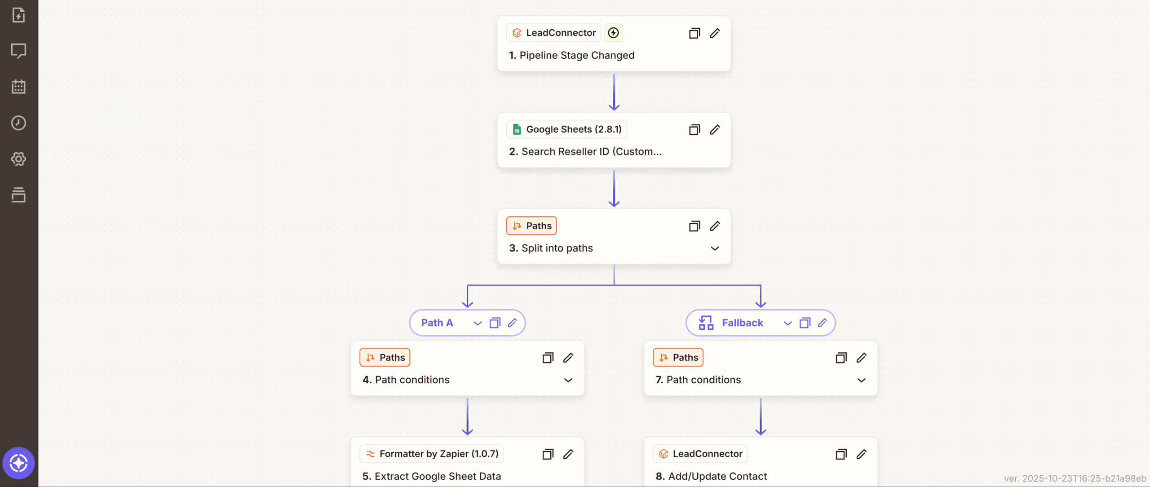Duplicate the Google Sheets search step
The height and width of the screenshot is (487, 1150).
[694, 130]
